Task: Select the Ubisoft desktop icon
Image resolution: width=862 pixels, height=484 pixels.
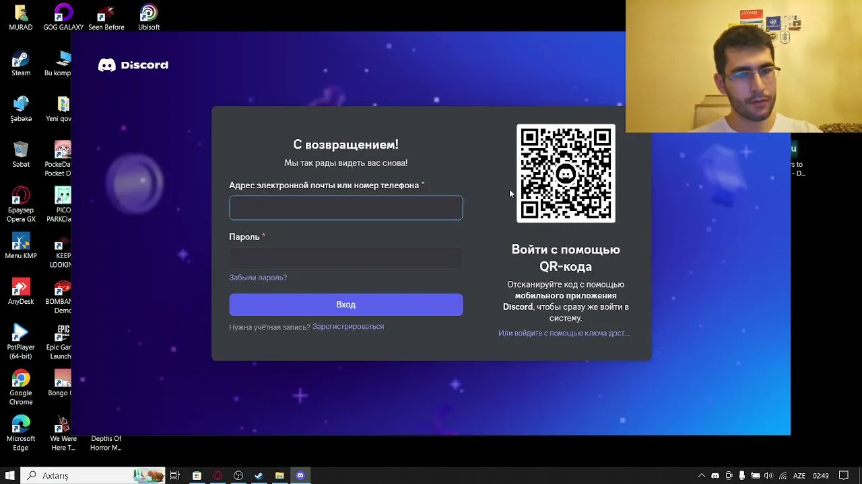Action: pyautogui.click(x=149, y=18)
